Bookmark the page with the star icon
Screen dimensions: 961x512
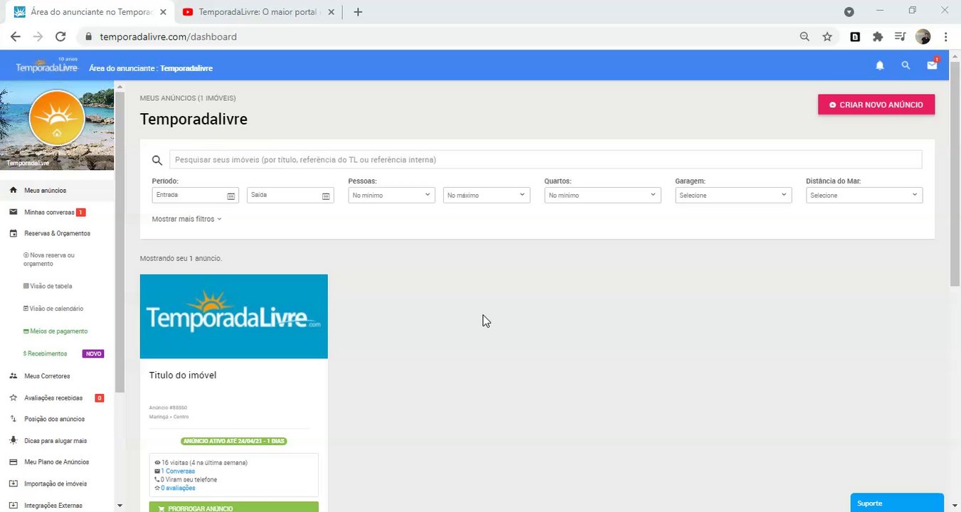827,36
